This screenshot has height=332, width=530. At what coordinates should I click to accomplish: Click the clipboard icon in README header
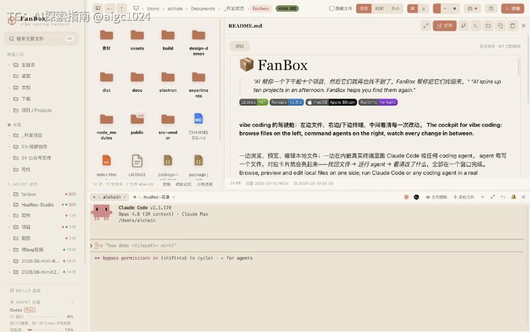pos(513,26)
